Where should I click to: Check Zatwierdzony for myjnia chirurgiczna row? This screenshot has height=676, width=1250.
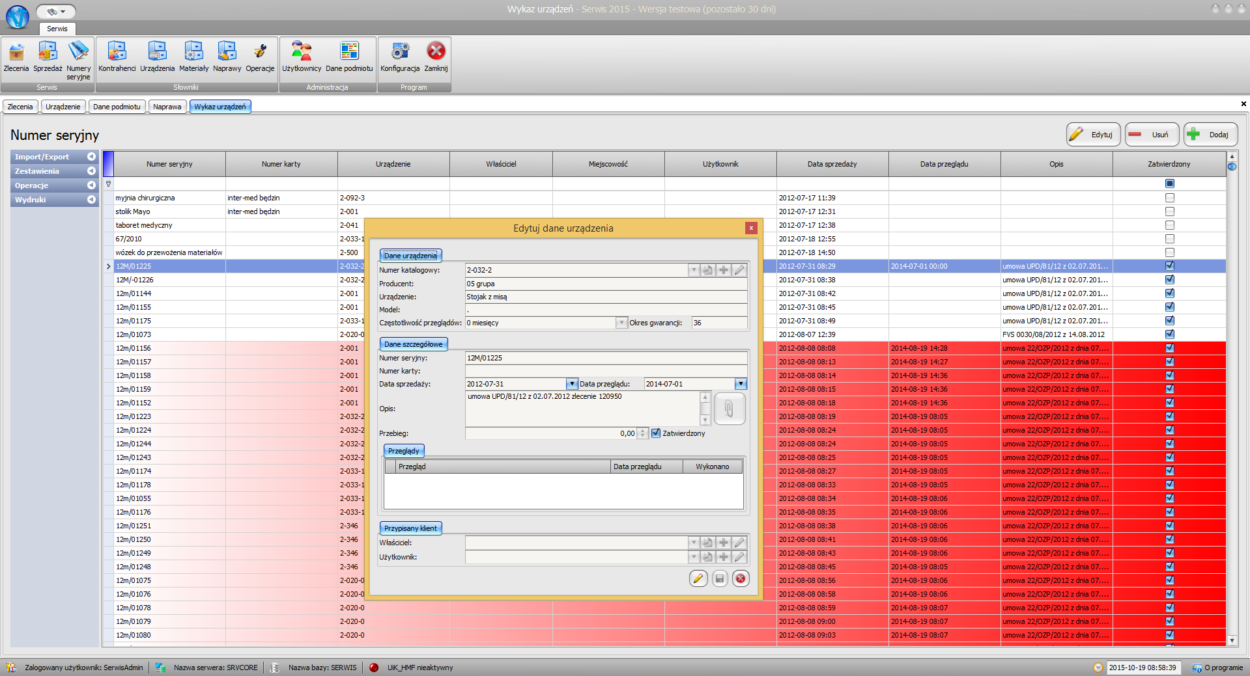click(1169, 198)
